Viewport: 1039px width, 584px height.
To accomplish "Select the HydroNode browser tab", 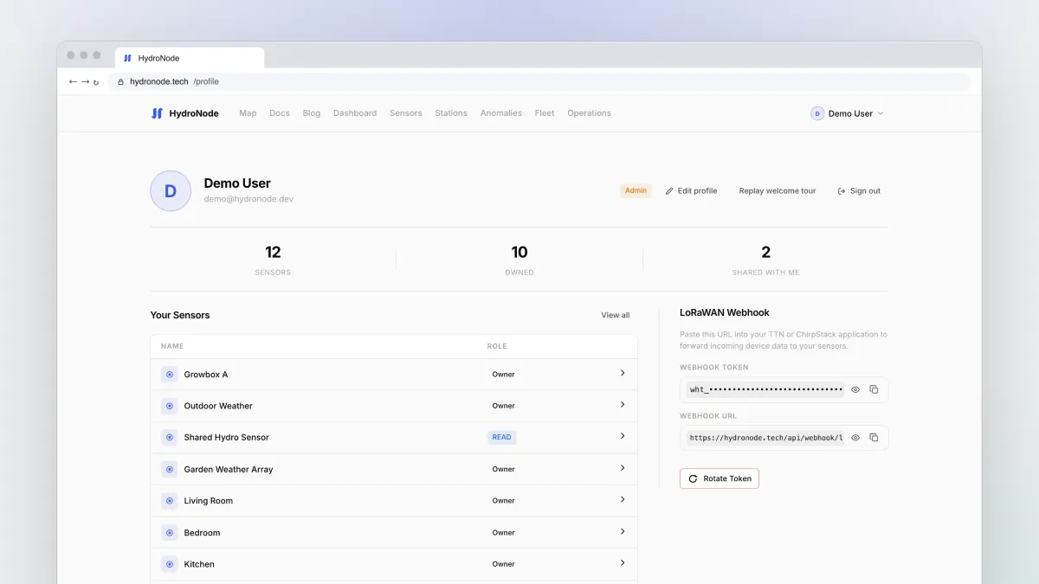I will tap(190, 58).
